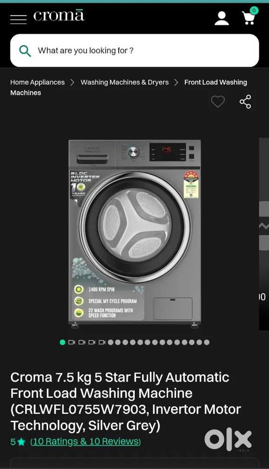Click chevron after Washing Machines & Dryers
Image resolution: width=269 pixels, height=469 pixels.
pos(176,82)
